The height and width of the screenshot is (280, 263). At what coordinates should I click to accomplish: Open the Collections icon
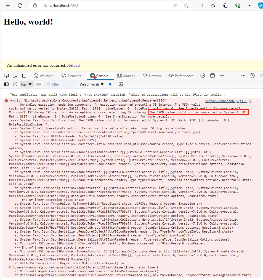click(x=225, y=6)
